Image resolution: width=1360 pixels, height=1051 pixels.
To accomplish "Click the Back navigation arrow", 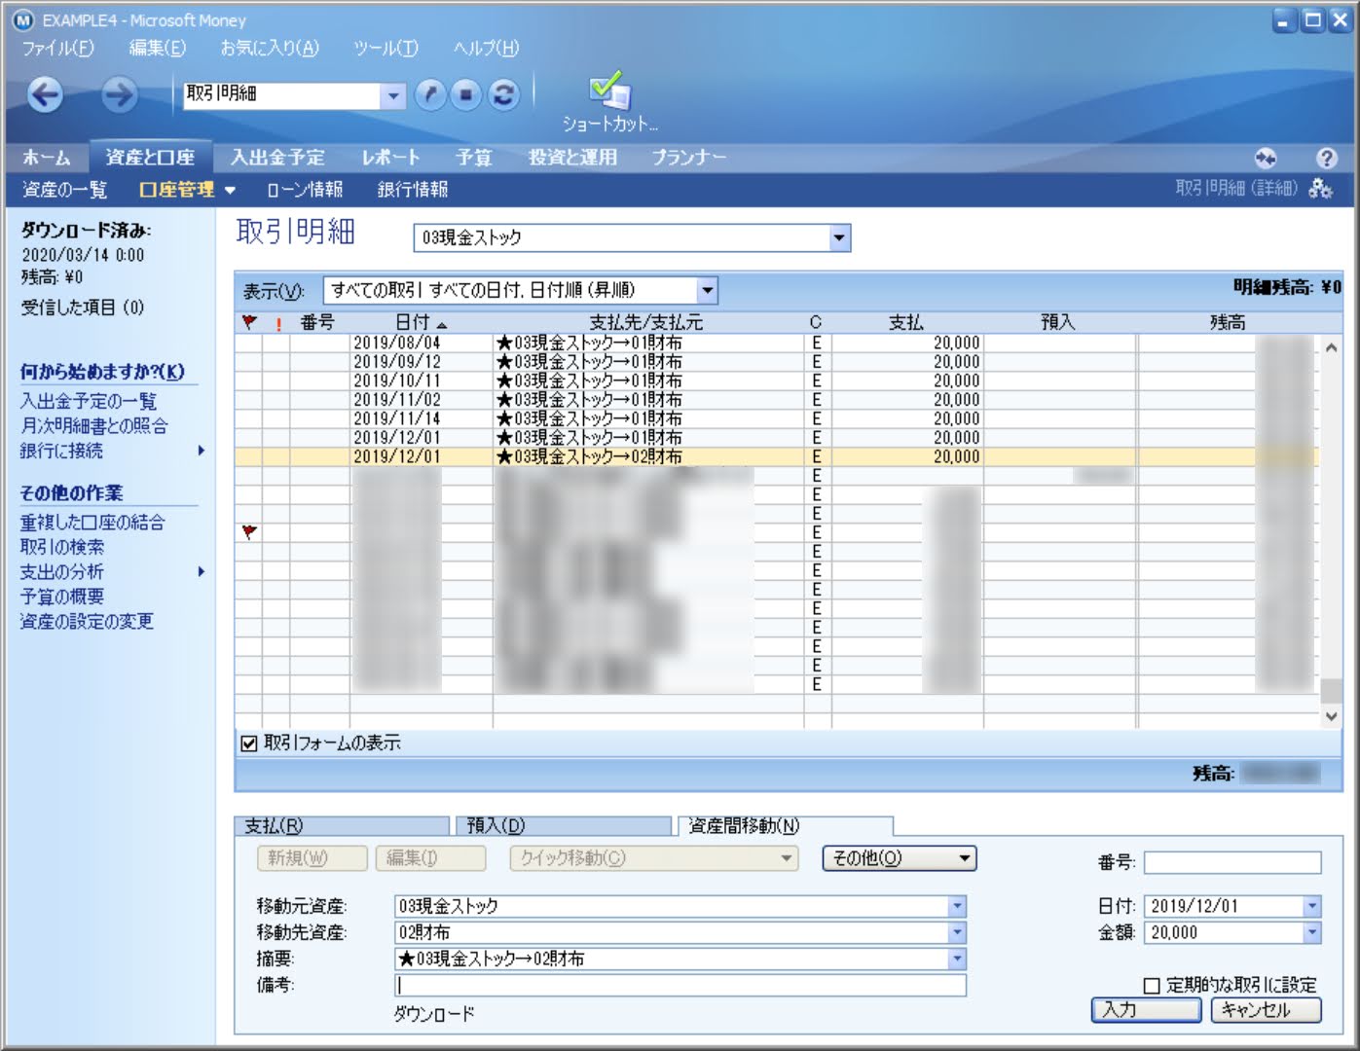I will [46, 94].
